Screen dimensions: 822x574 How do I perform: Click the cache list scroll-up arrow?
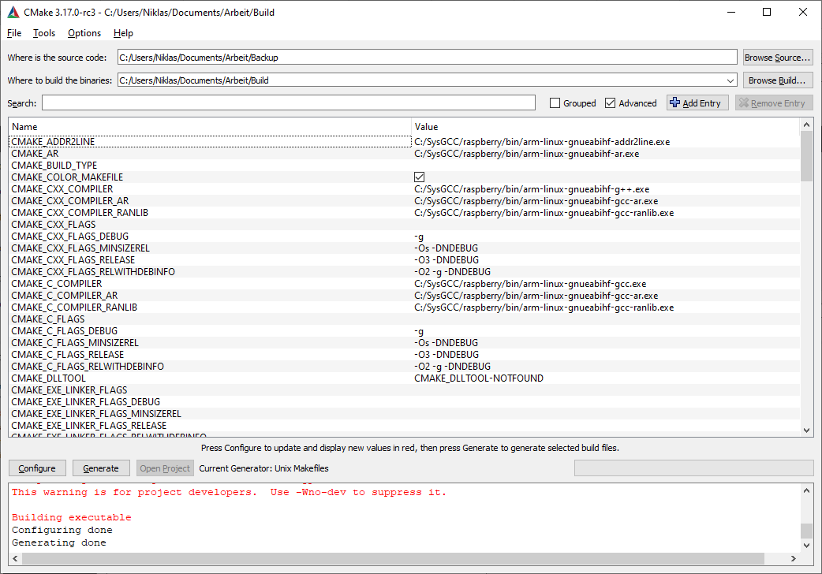point(806,125)
